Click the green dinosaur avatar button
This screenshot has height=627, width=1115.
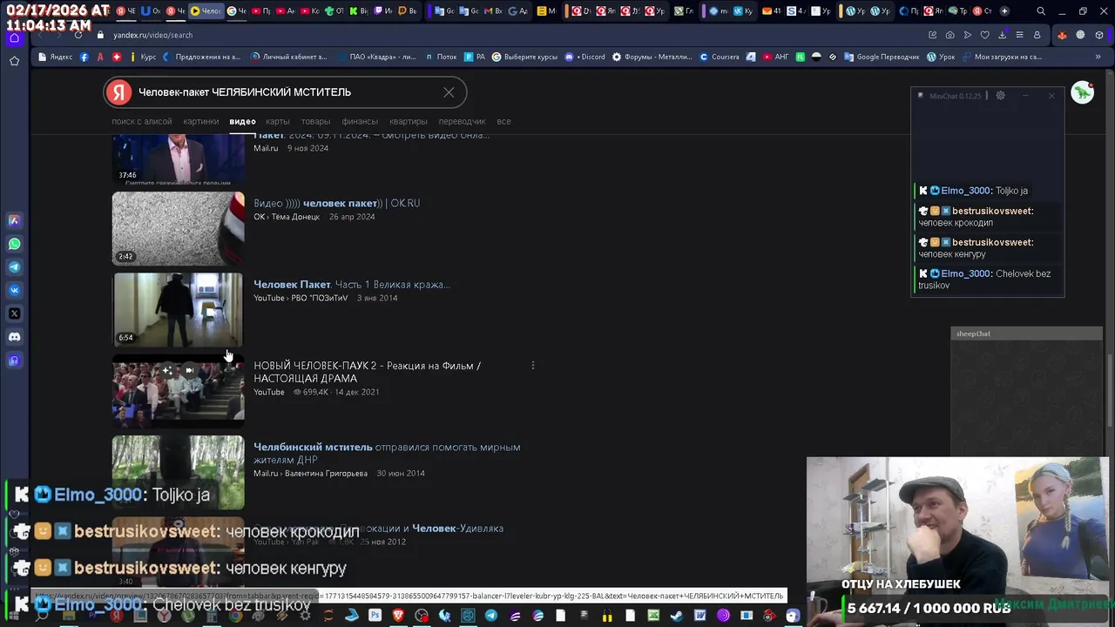point(1082,92)
